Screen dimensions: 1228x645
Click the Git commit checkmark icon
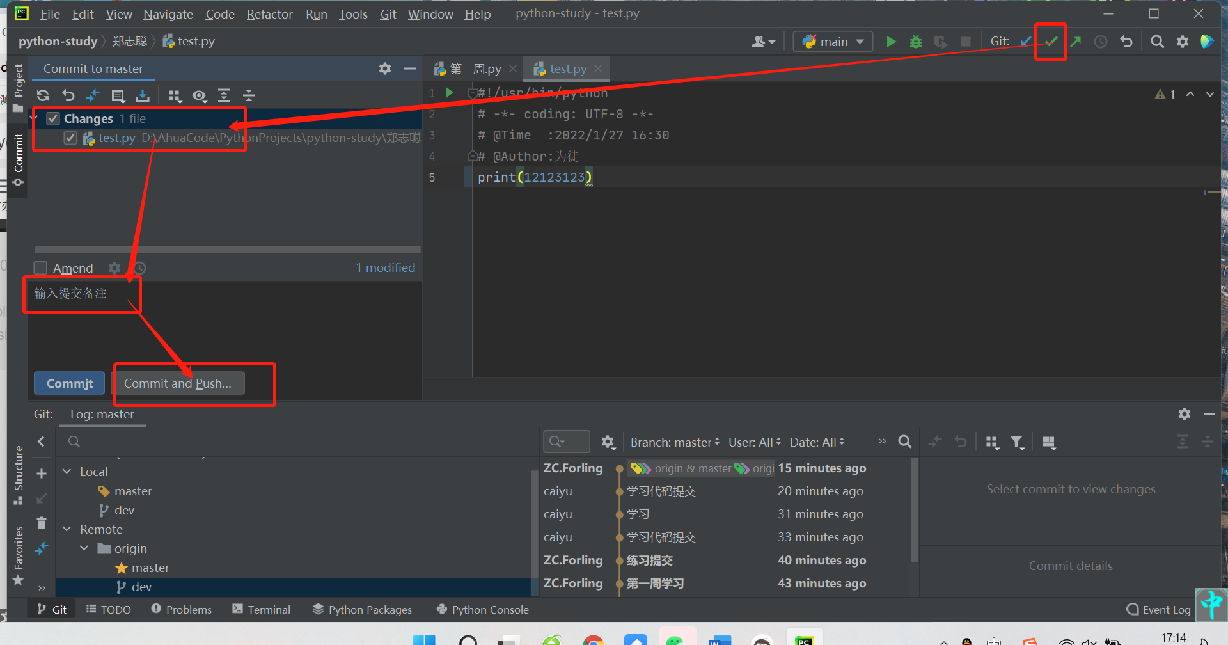1051,42
